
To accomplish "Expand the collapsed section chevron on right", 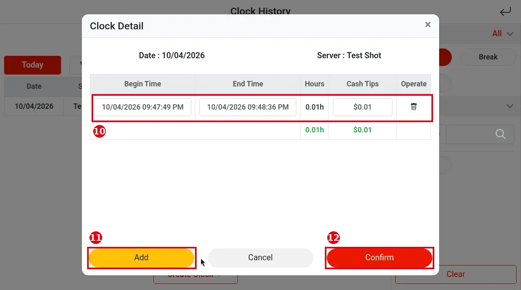I will point(510,106).
